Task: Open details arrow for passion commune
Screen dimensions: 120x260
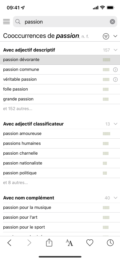Action: (115, 70)
